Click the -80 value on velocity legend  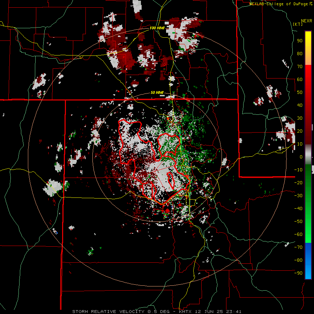tap(298, 260)
